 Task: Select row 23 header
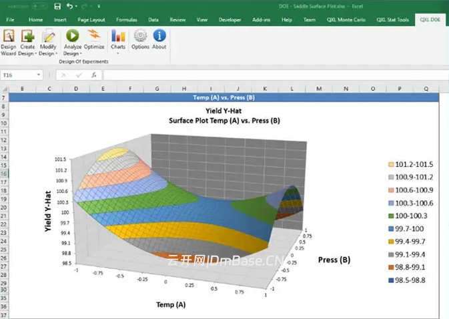(x=4, y=233)
